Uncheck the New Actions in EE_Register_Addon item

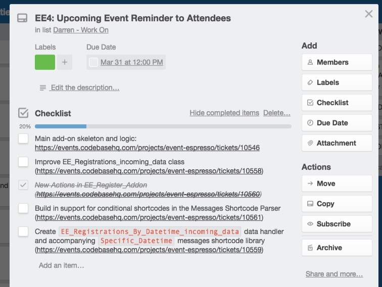click(23, 185)
